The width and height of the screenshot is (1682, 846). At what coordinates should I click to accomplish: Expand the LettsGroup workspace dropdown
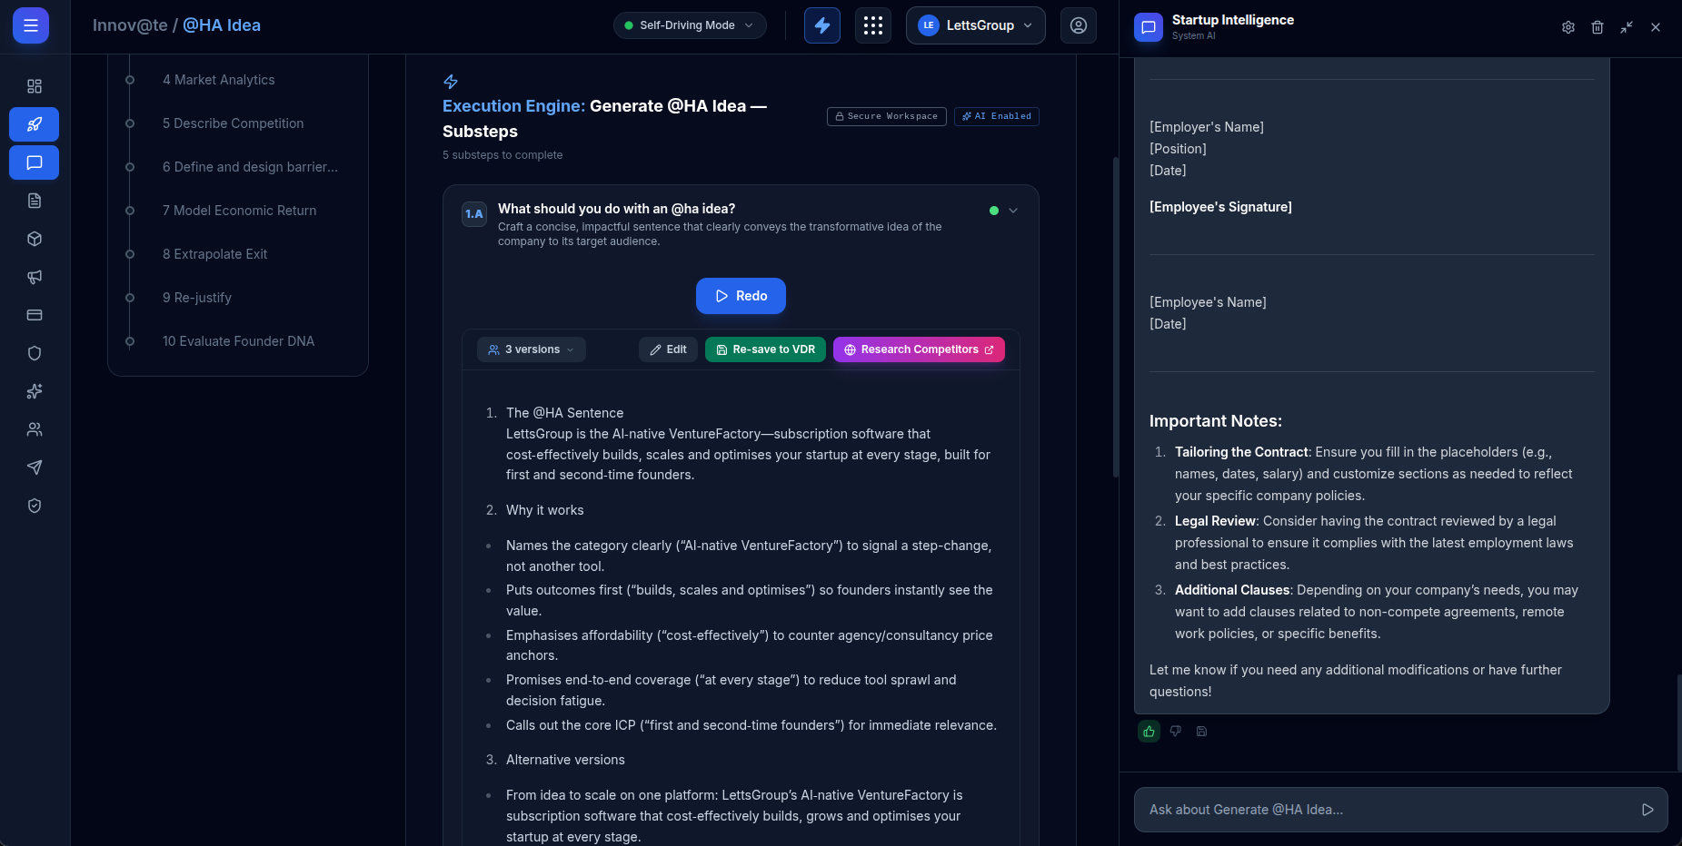pyautogui.click(x=975, y=25)
